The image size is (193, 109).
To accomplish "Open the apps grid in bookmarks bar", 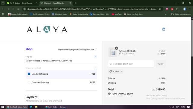I will pos(3,14).
